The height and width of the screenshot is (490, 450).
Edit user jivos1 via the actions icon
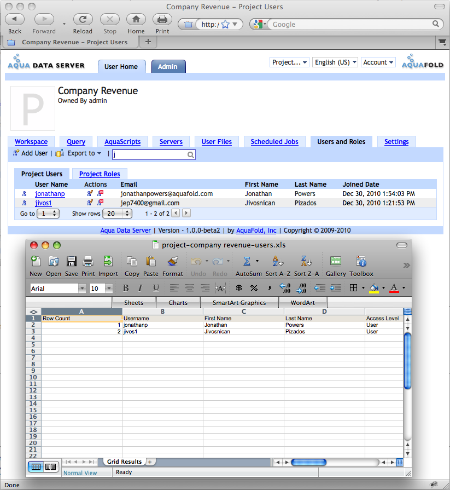(x=90, y=203)
